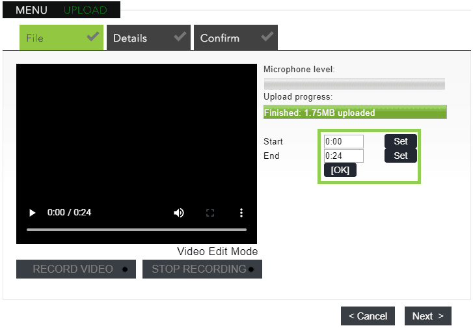Image resolution: width=473 pixels, height=328 pixels.
Task: Click the Cancel button
Action: click(368, 316)
